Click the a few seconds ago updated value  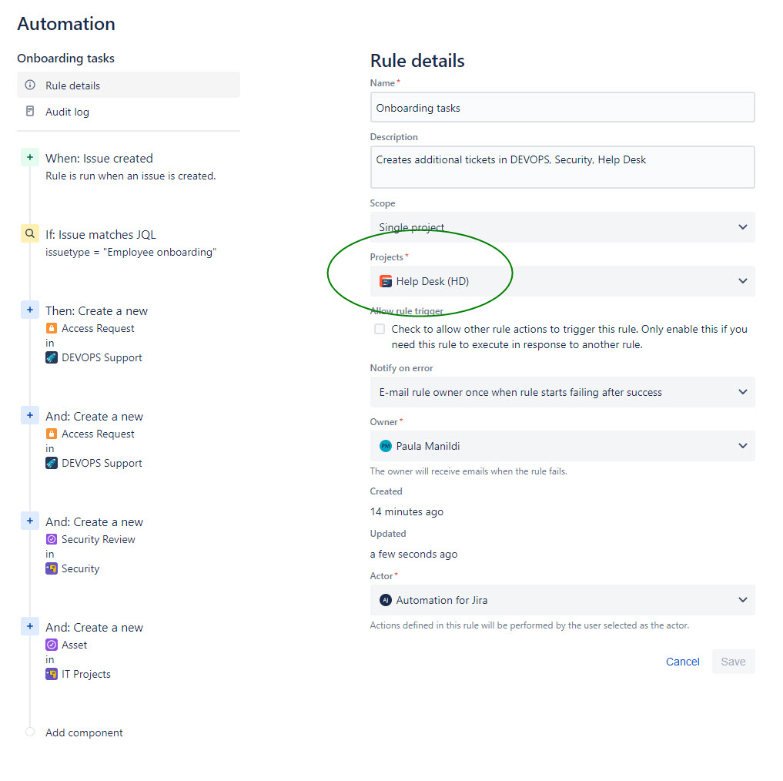click(x=413, y=554)
